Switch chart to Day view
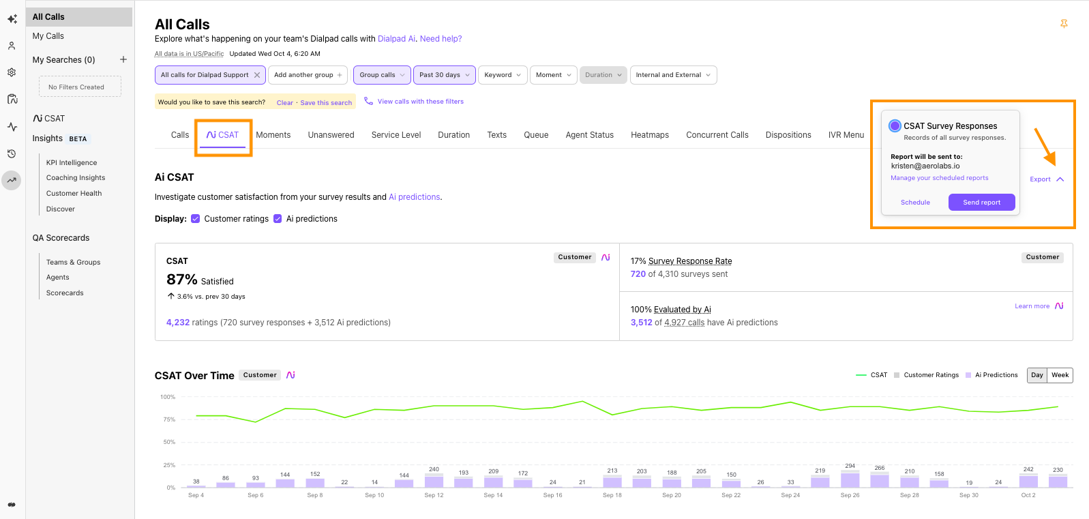Image resolution: width=1089 pixels, height=519 pixels. click(x=1037, y=375)
